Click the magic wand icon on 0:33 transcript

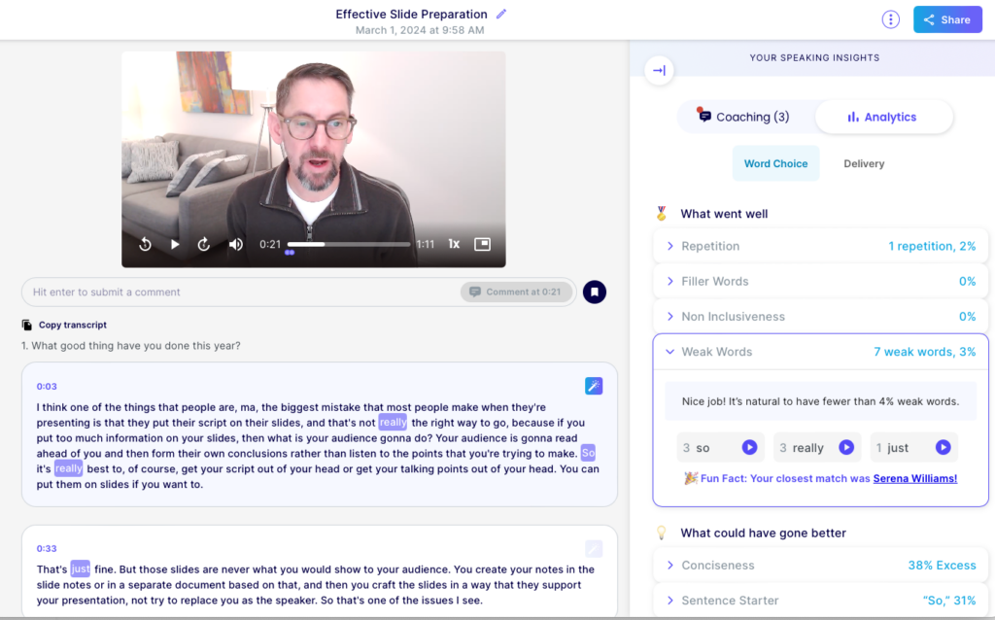(594, 548)
